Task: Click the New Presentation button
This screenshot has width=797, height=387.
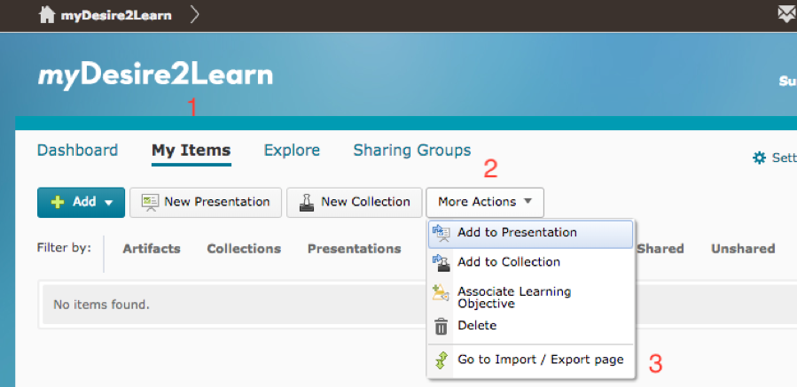Action: point(206,202)
